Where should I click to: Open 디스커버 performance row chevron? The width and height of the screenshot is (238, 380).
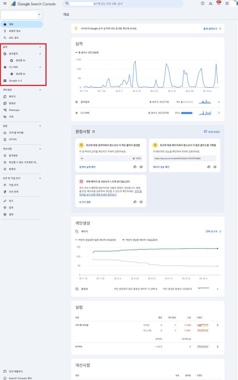pyautogui.click(x=219, y=113)
